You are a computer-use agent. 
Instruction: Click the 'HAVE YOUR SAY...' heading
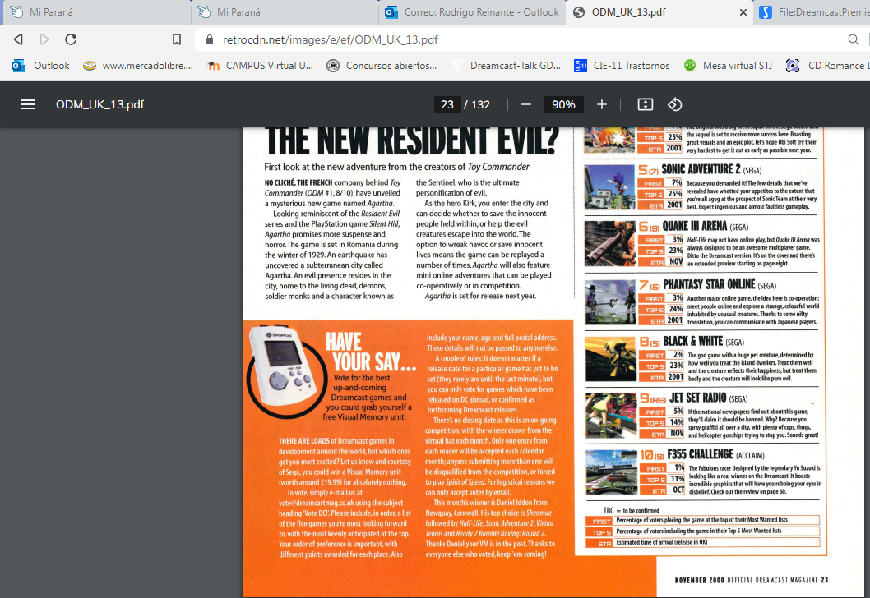(x=371, y=352)
